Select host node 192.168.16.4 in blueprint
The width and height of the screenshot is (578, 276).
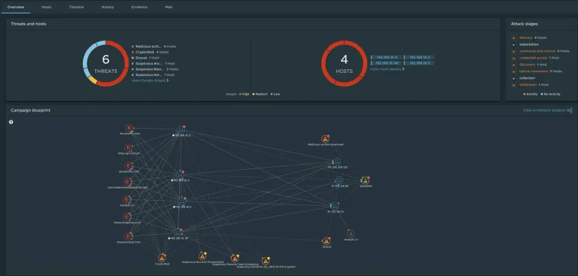pos(180,174)
